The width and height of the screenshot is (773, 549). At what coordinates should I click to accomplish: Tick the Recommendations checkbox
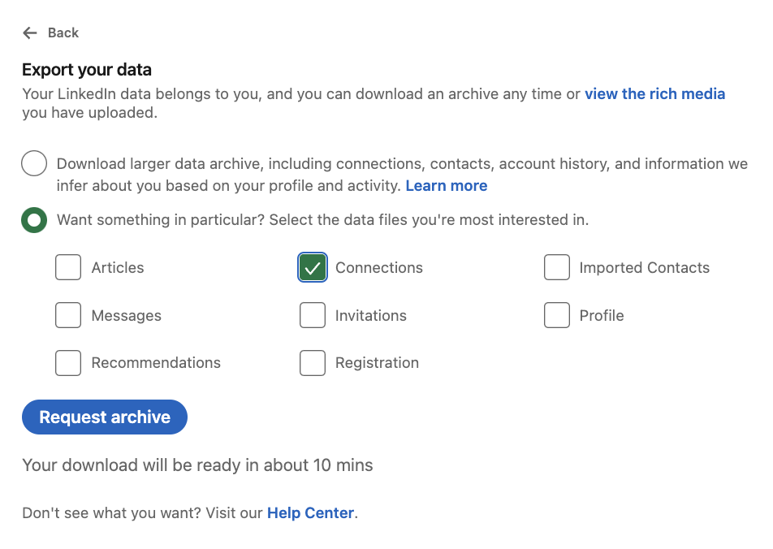(68, 363)
